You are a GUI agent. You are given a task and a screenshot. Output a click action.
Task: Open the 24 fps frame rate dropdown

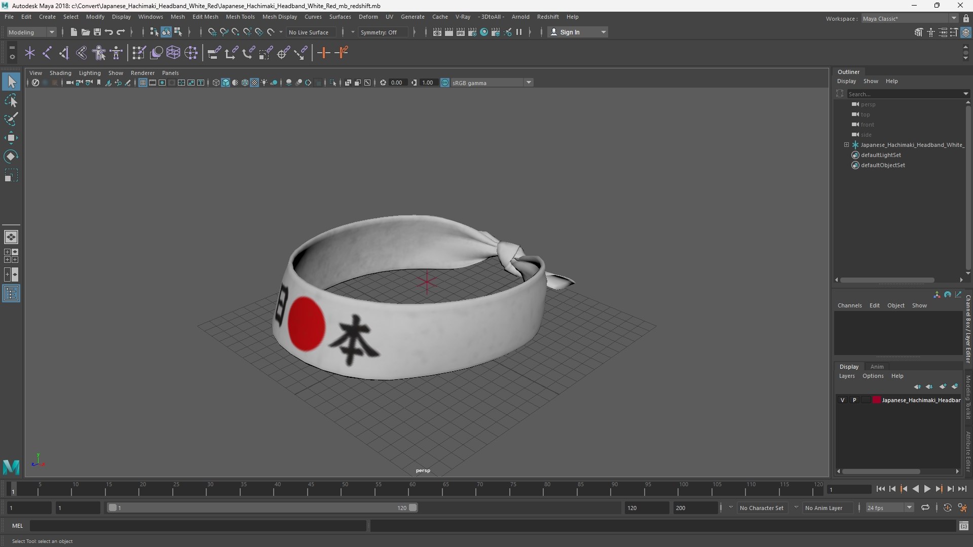[x=889, y=507]
